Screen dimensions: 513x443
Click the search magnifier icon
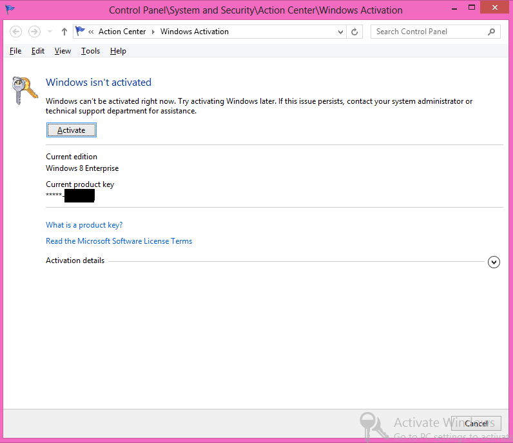point(491,32)
